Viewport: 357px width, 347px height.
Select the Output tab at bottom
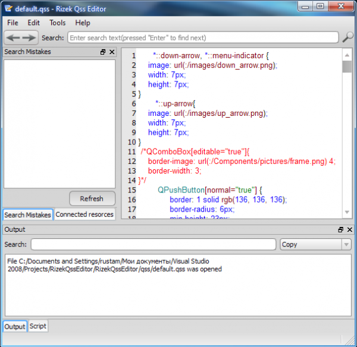(15, 326)
